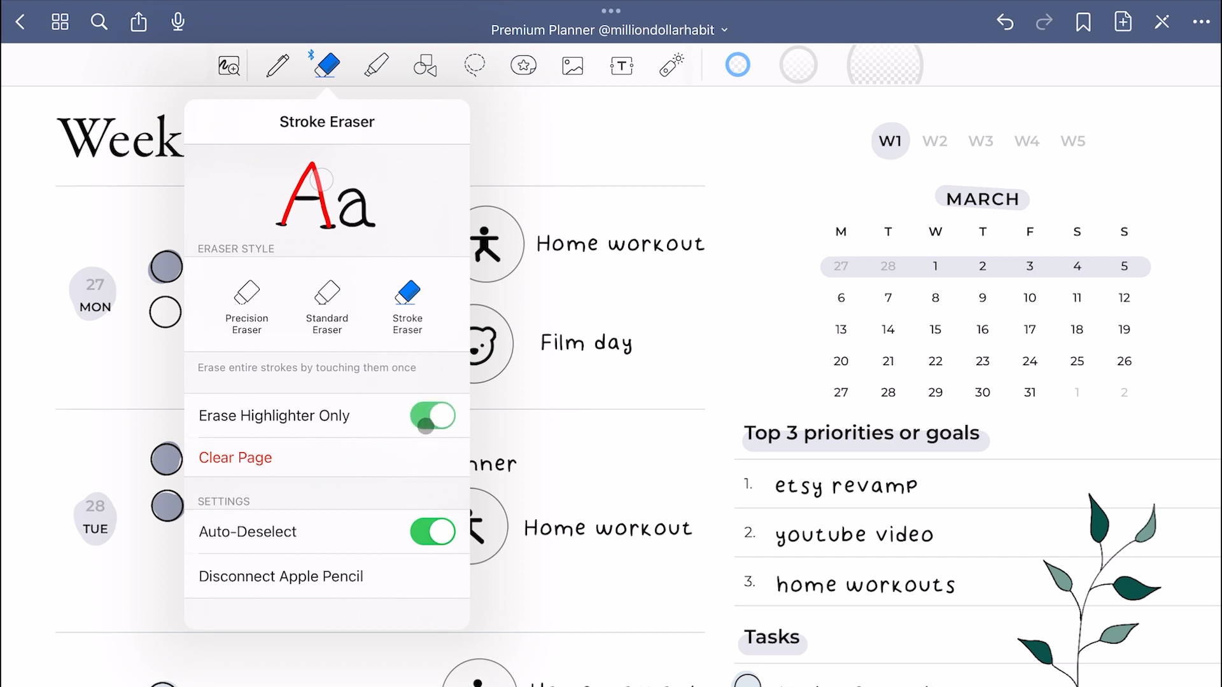Select the Shapes tool
The width and height of the screenshot is (1222, 687).
(425, 66)
